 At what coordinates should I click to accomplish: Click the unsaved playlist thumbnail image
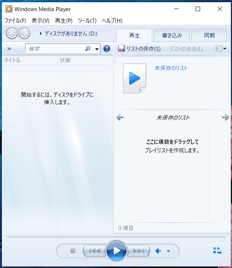point(135,78)
